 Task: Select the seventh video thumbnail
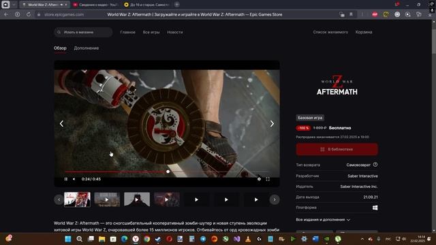click(x=256, y=199)
